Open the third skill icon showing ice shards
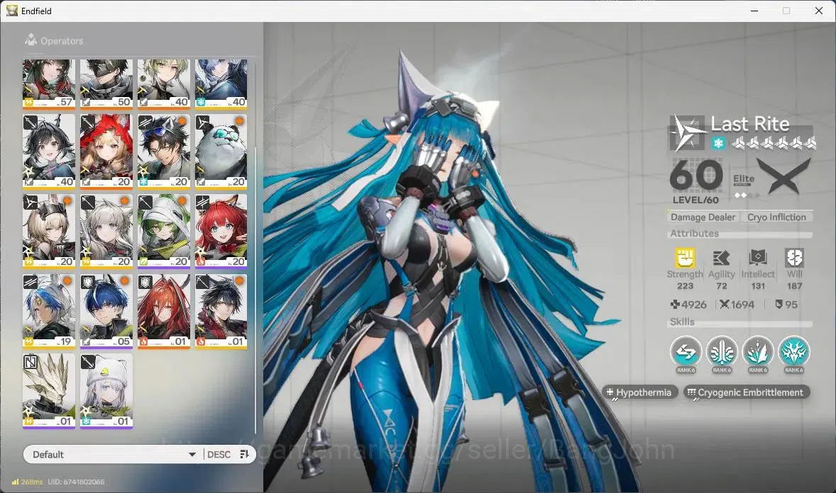836x493 pixels. click(758, 351)
